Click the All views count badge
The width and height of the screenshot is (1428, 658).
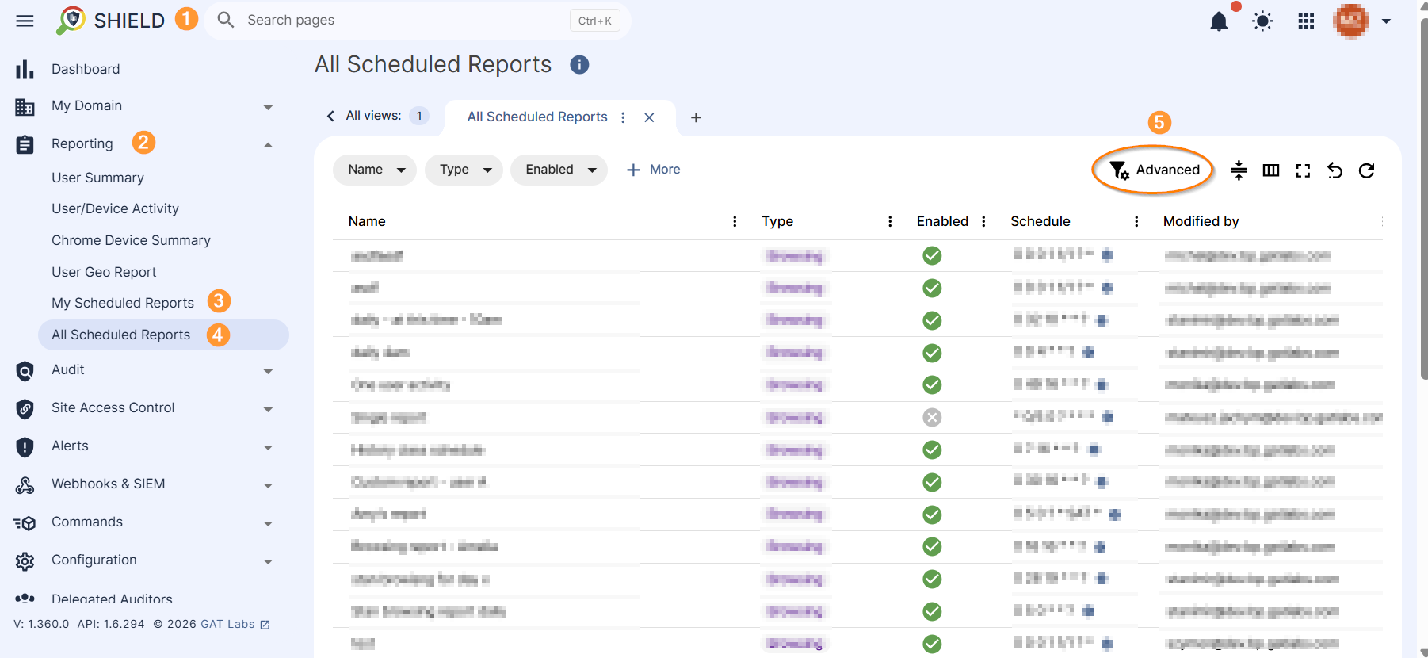pyautogui.click(x=419, y=116)
